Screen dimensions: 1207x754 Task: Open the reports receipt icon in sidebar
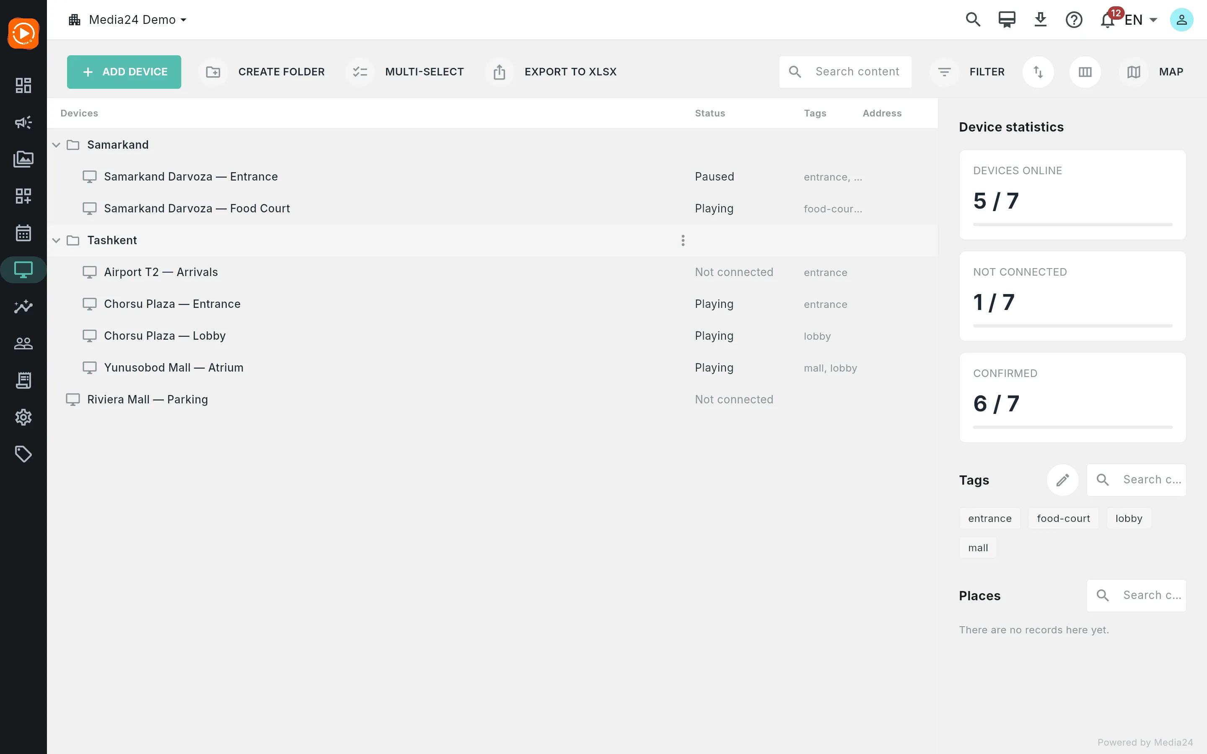coord(23,380)
